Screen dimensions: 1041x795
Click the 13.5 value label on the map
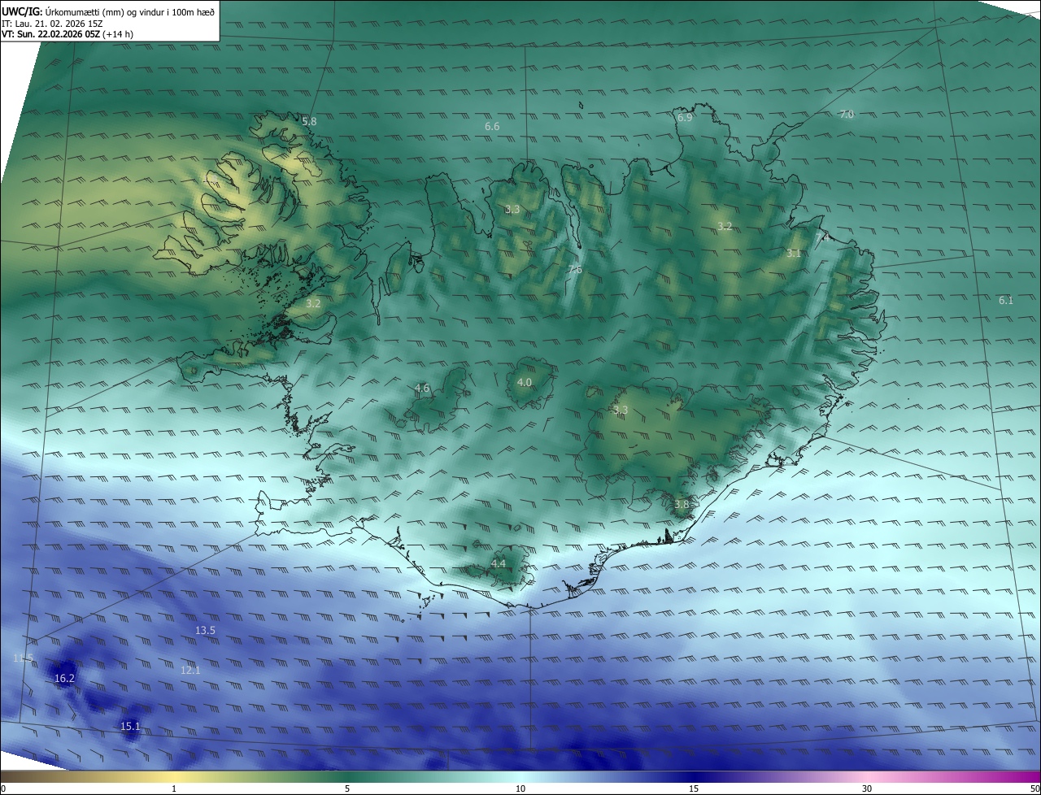click(206, 631)
